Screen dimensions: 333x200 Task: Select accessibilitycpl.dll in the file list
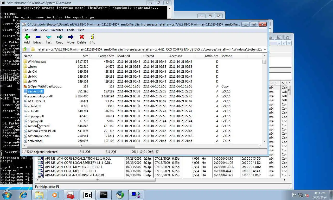coord(40,96)
